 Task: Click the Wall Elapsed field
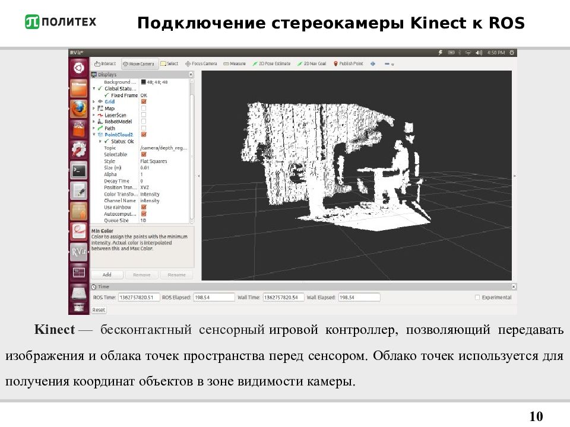[359, 297]
